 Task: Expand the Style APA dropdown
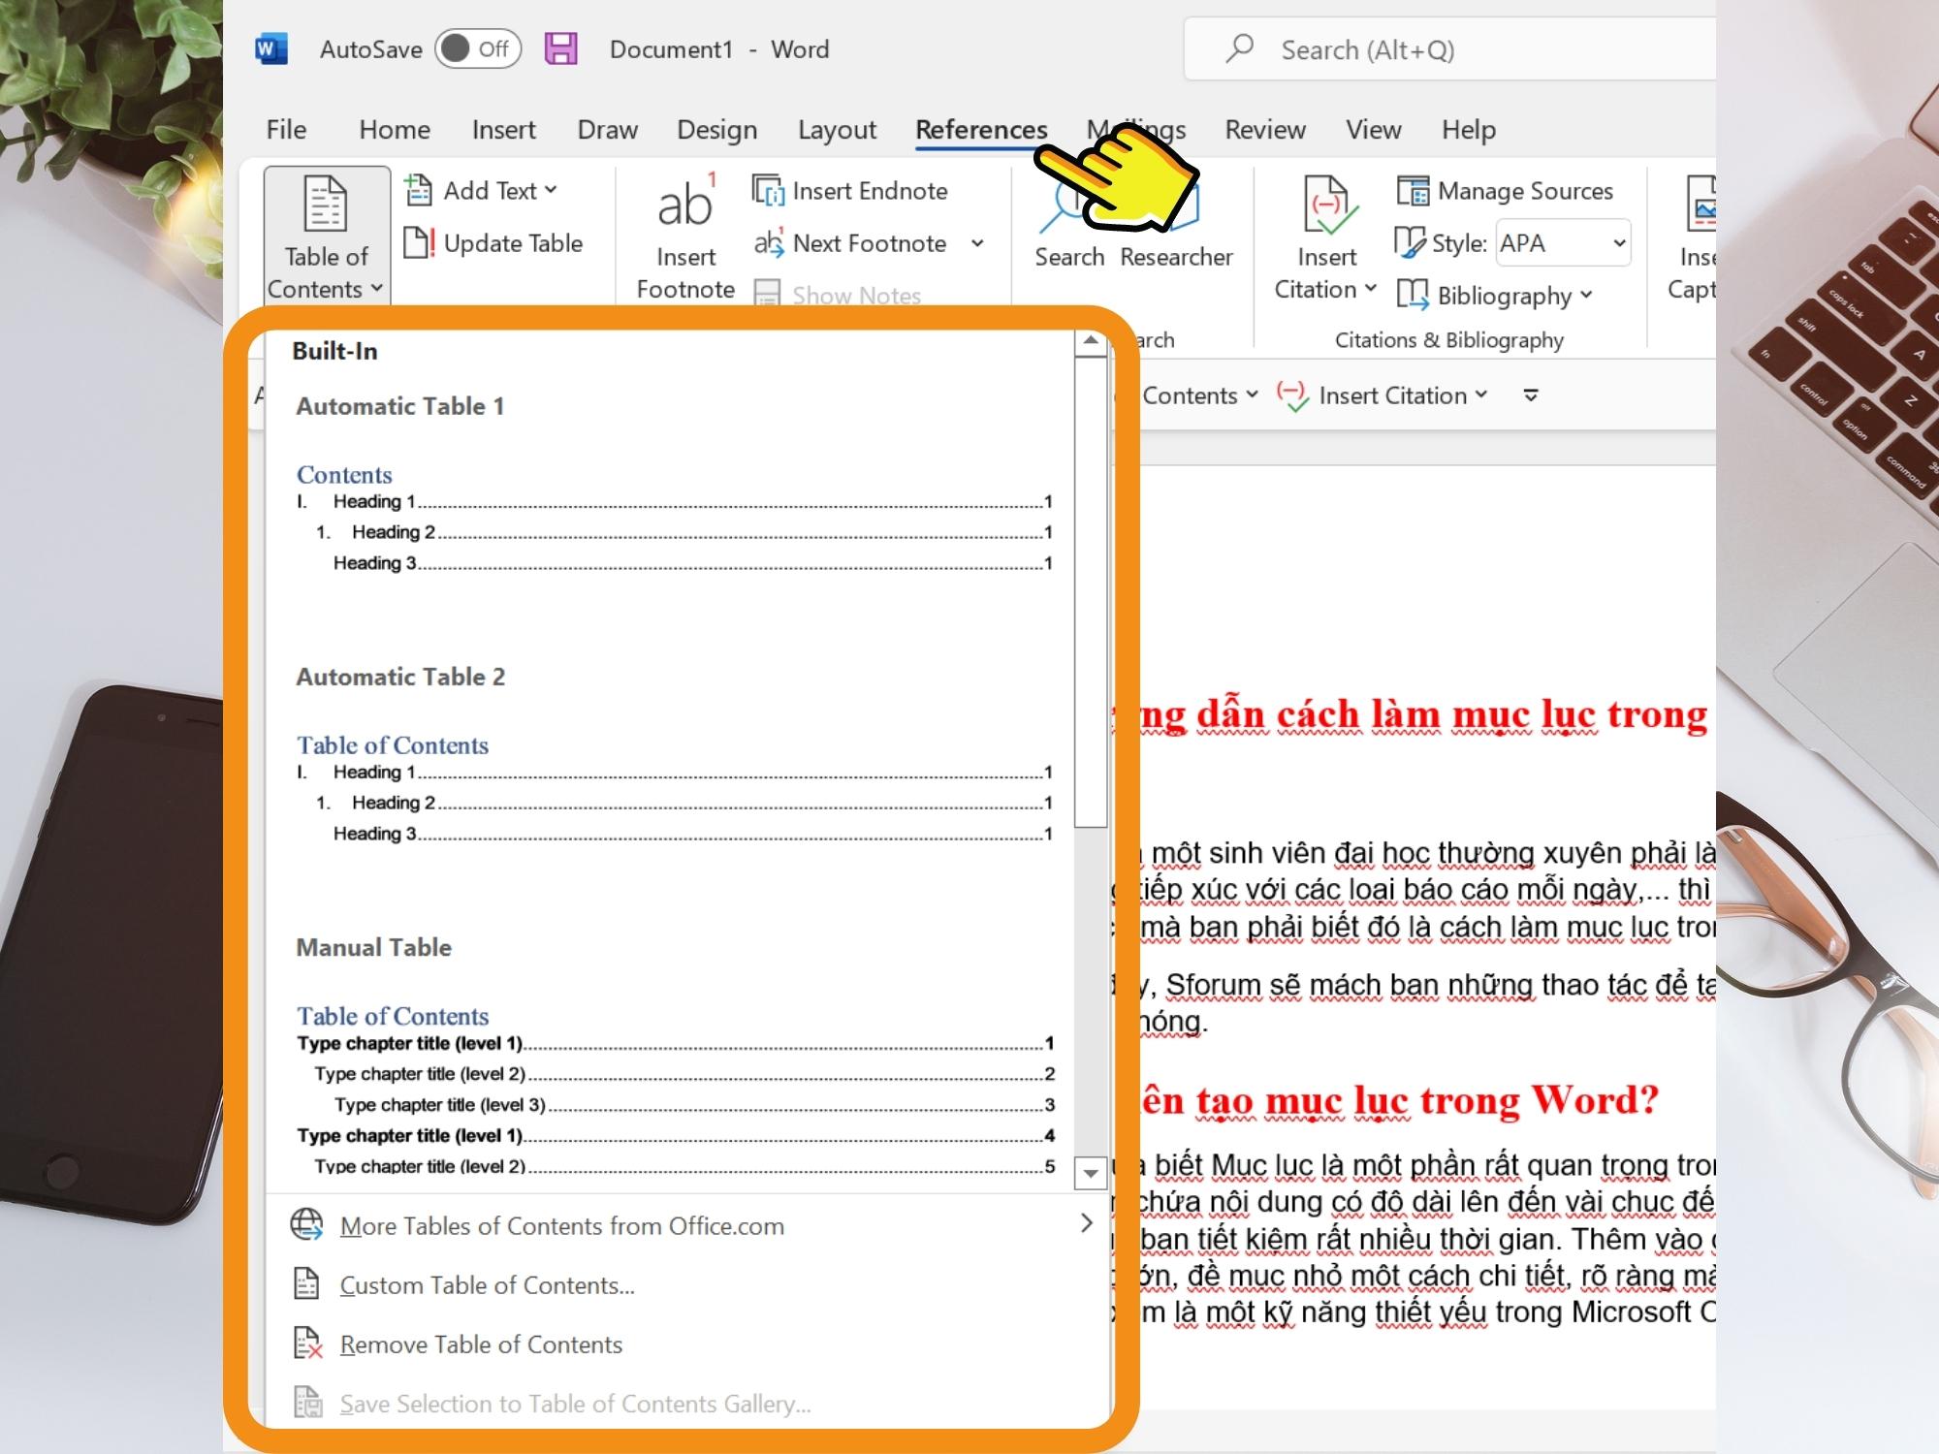[x=1620, y=241]
